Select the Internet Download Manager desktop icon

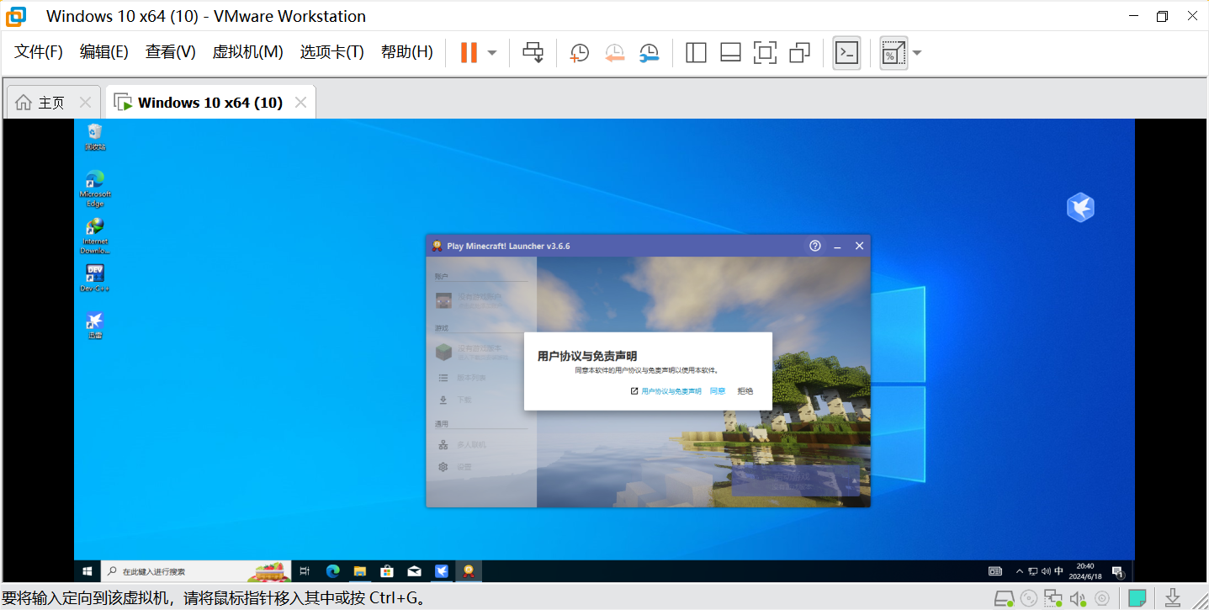pyautogui.click(x=95, y=236)
